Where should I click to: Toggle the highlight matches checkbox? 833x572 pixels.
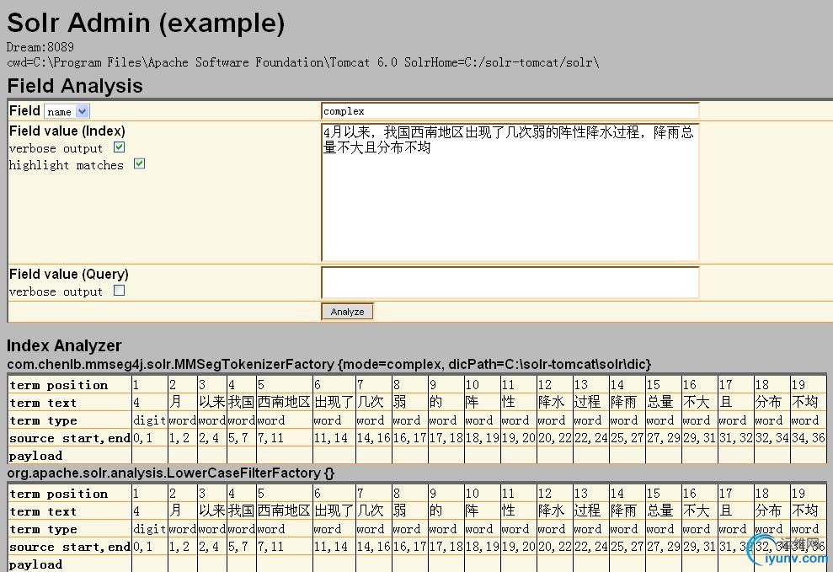pyautogui.click(x=139, y=163)
